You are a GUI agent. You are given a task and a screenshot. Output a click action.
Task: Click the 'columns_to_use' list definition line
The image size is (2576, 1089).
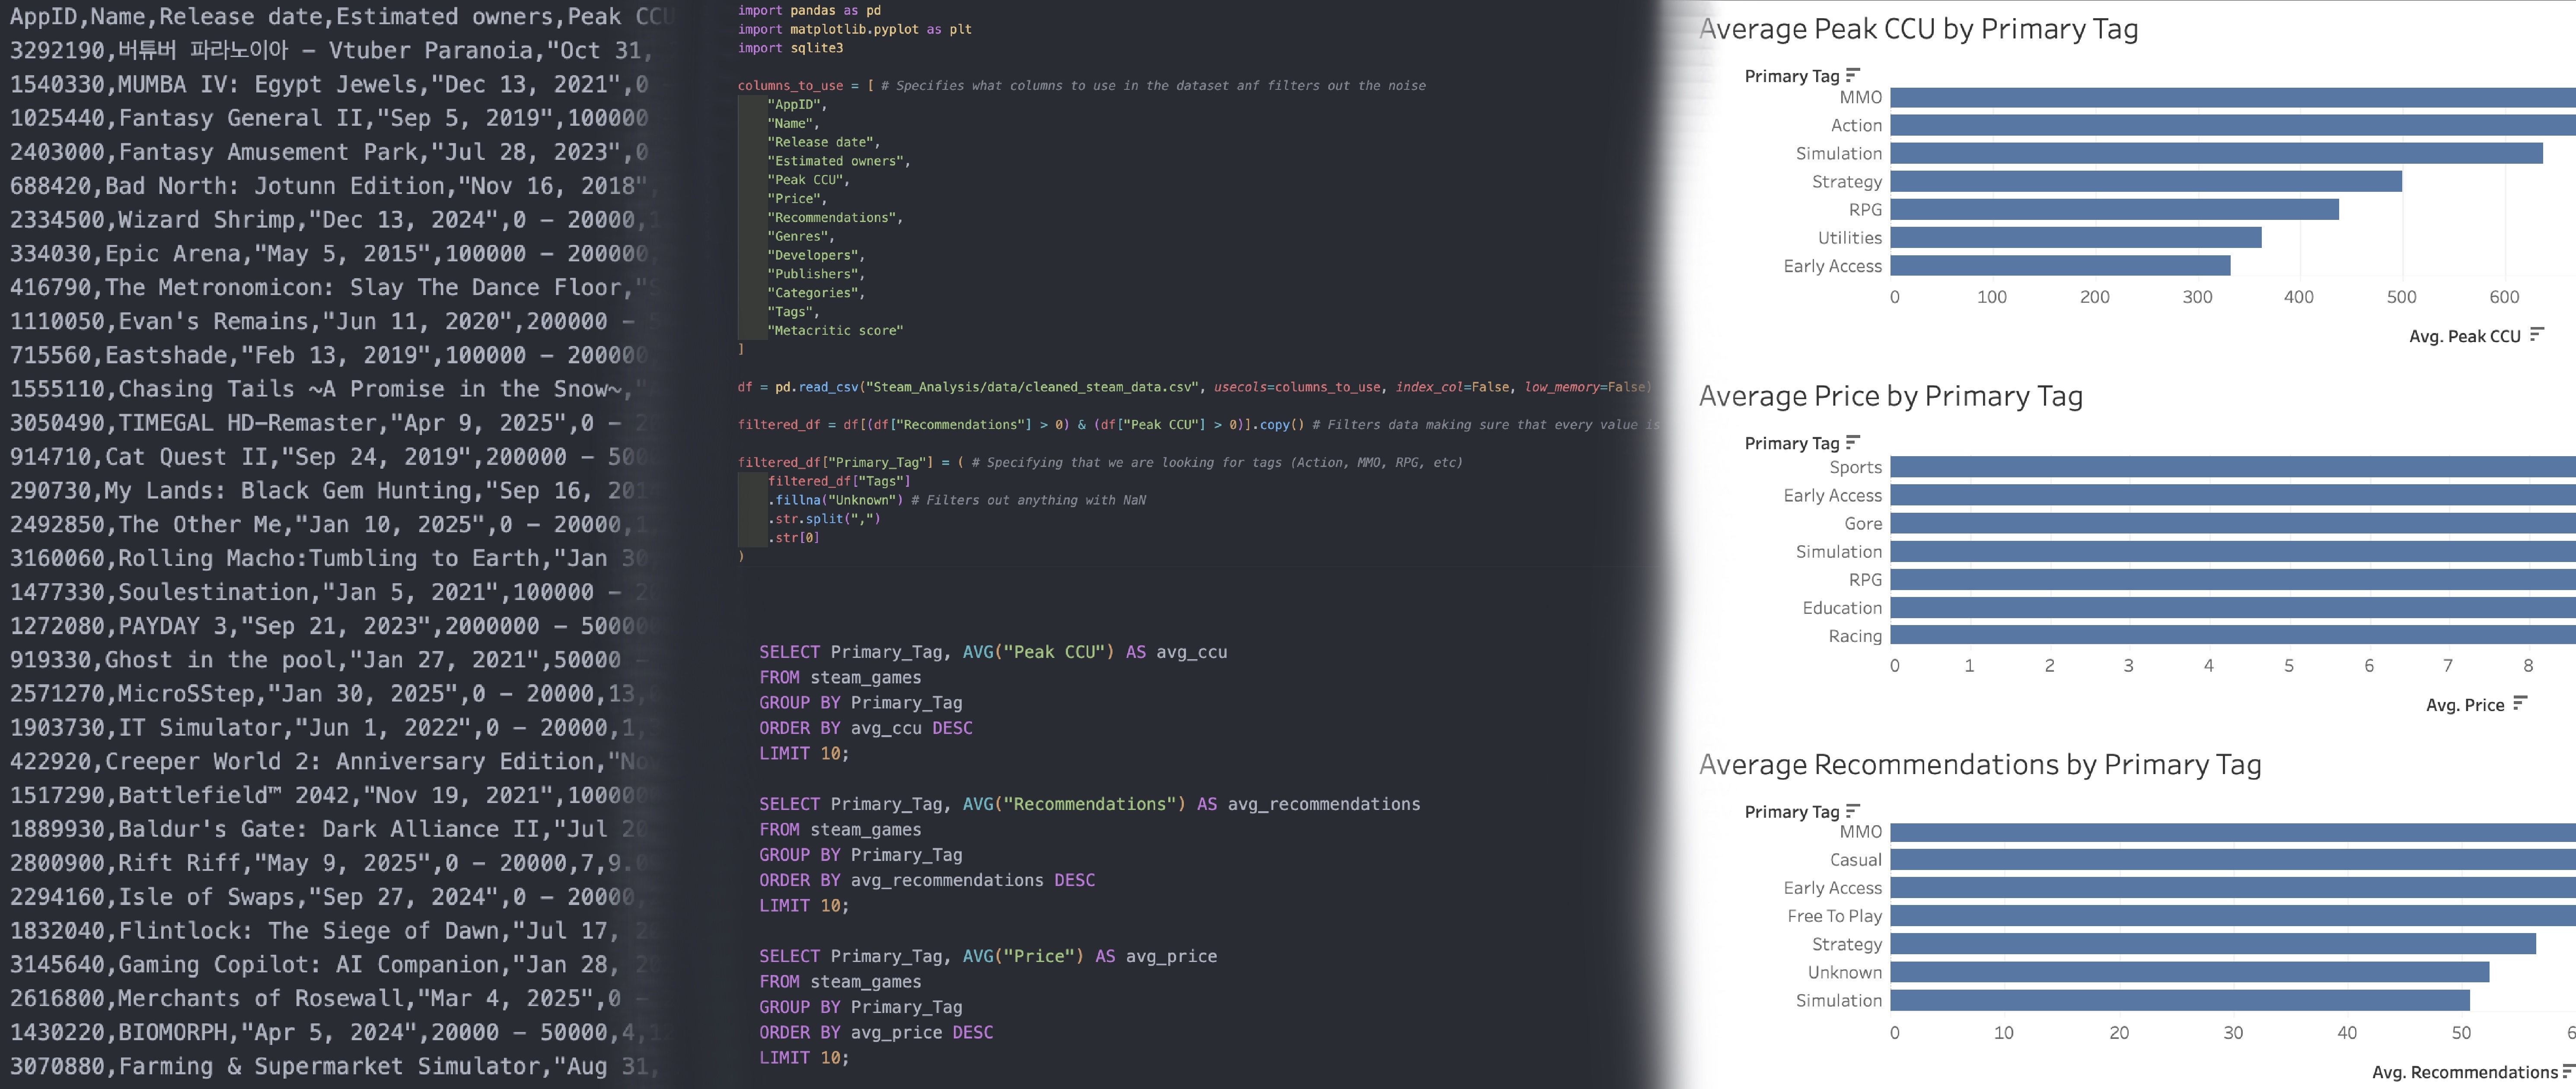[x=1081, y=86]
